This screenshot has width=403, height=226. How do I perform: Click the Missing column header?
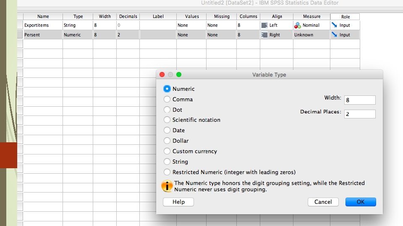tap(222, 16)
